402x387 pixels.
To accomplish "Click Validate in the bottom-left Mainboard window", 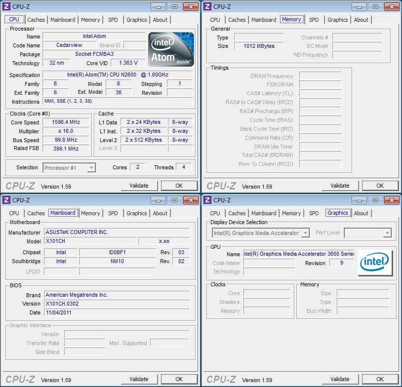I will [139, 379].
